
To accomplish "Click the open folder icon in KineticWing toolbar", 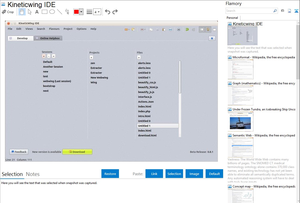I will coord(133,30).
